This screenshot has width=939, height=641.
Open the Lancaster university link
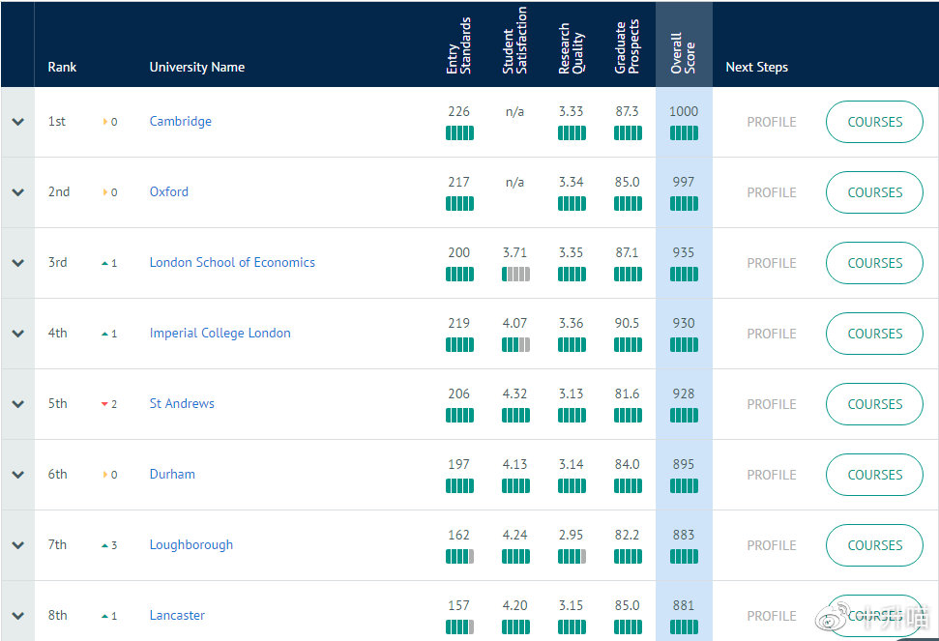pos(177,616)
